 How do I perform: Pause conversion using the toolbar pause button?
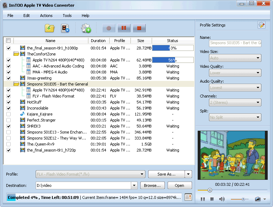coord(124,28)
